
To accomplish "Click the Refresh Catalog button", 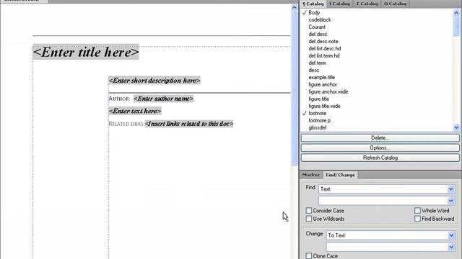I will (380, 158).
